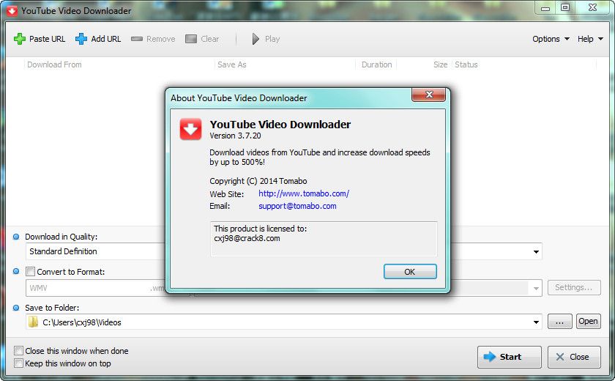
Task: Click the browse folder ... button
Action: (x=559, y=322)
